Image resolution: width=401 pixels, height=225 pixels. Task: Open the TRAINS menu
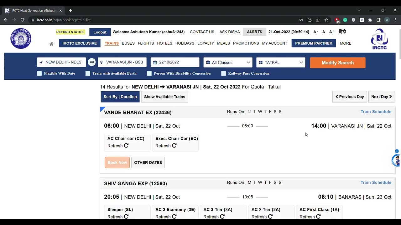click(x=112, y=43)
